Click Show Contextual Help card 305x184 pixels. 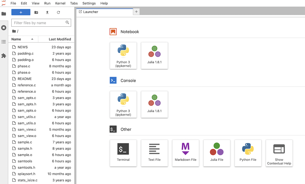click(279, 153)
